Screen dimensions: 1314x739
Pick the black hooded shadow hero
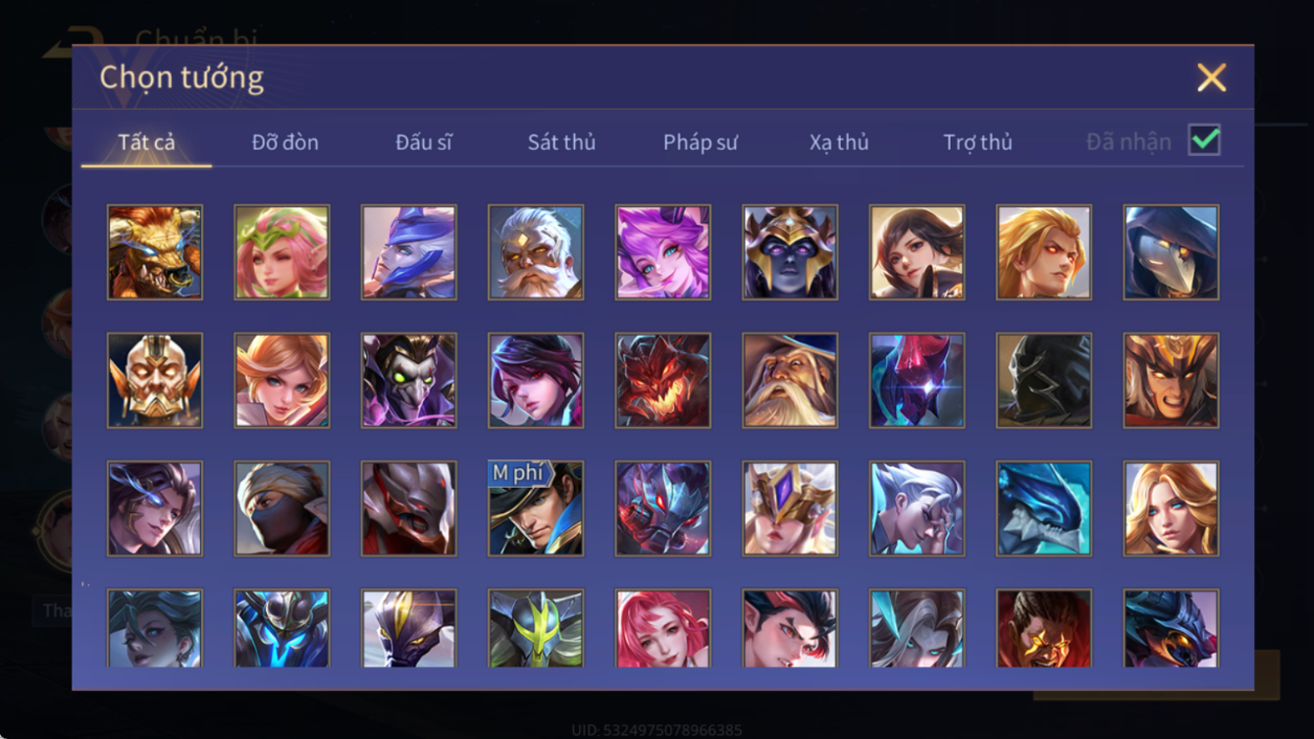pos(1044,381)
